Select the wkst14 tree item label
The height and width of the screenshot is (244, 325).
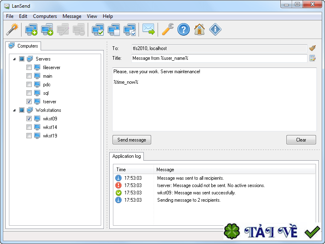point(50,127)
